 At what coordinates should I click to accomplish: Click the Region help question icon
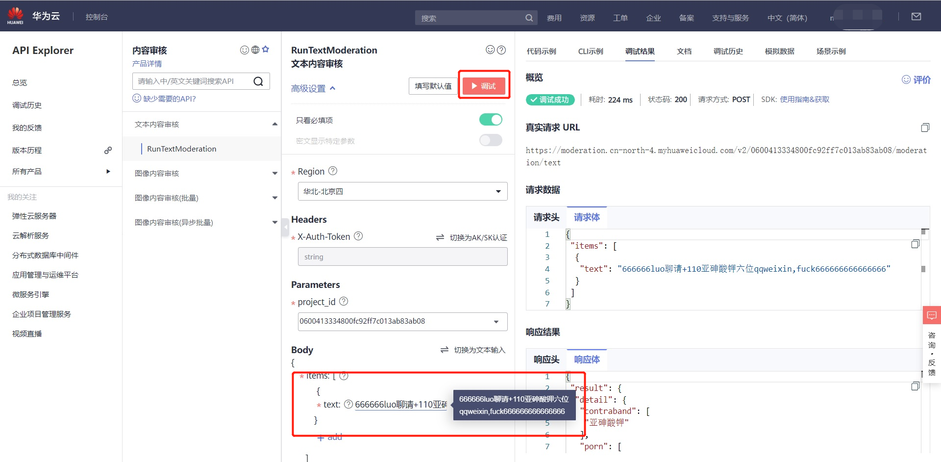point(333,171)
